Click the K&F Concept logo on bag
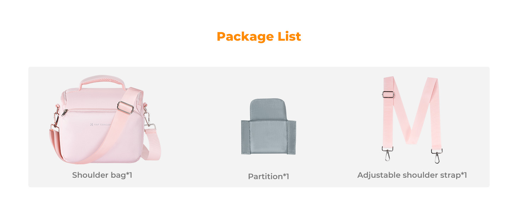This screenshot has width=518, height=212. click(x=100, y=124)
